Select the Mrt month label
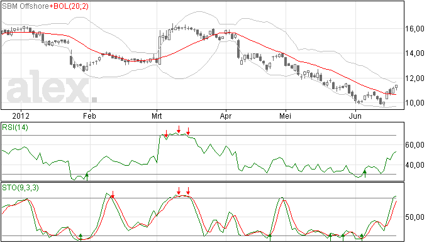The width and height of the screenshot is (434, 243). pos(157,116)
